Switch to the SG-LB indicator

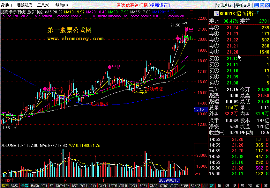tap(195, 186)
